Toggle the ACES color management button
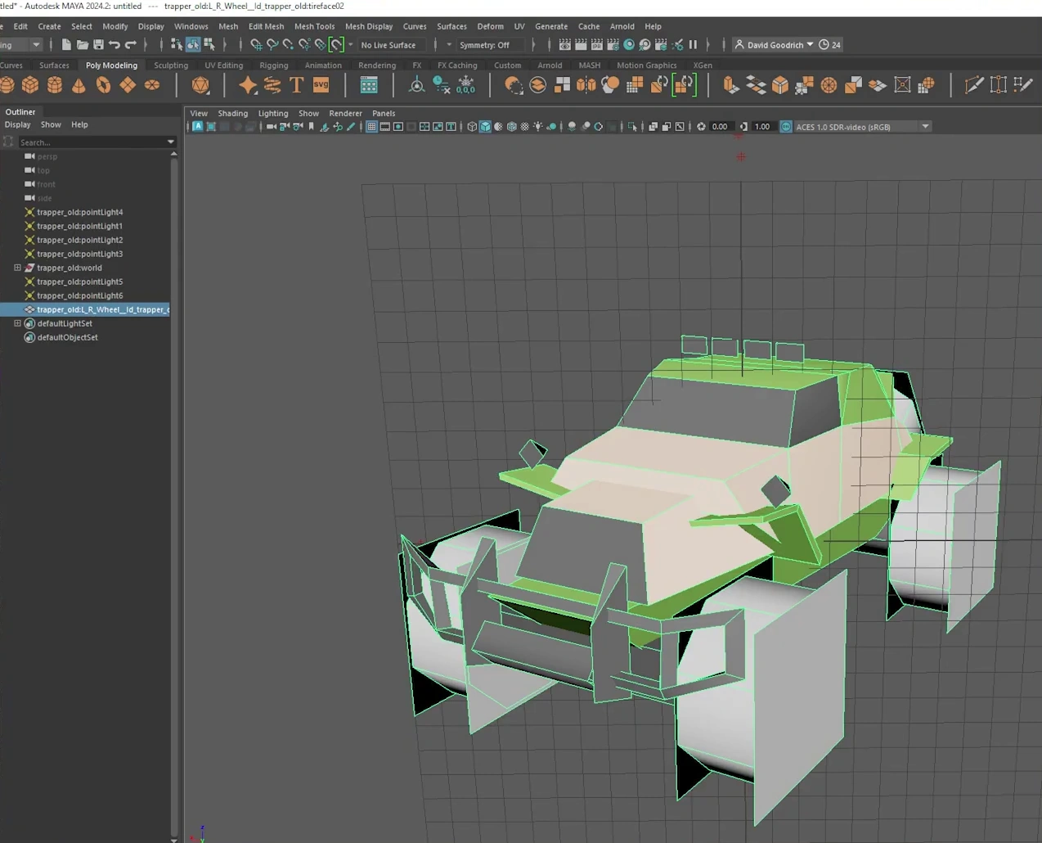The height and width of the screenshot is (843, 1042). click(786, 127)
